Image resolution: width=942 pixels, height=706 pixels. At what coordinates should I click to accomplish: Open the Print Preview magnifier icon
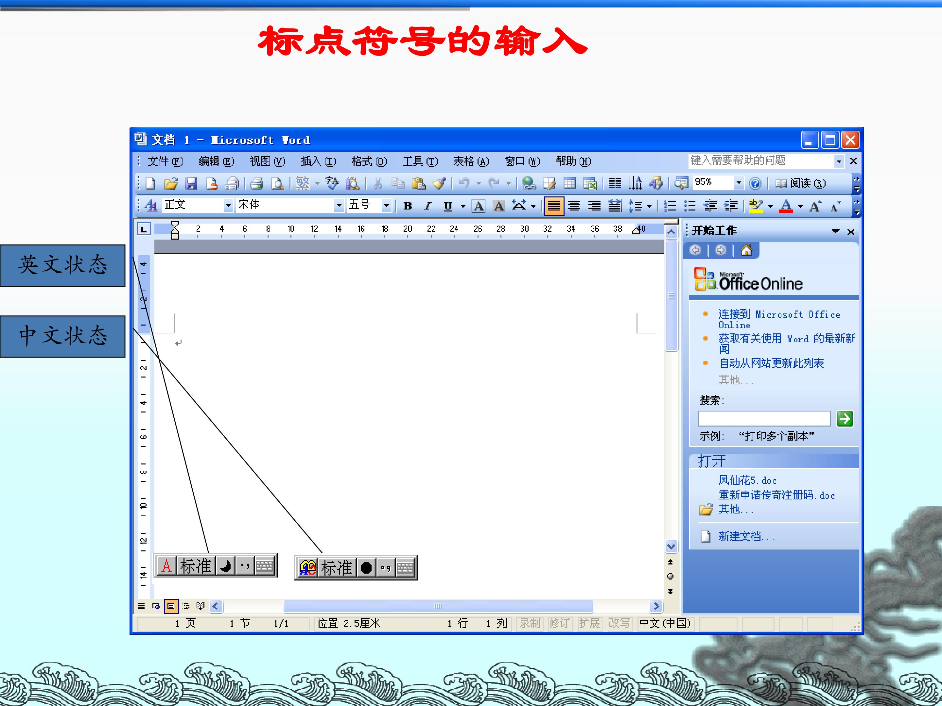(x=278, y=183)
